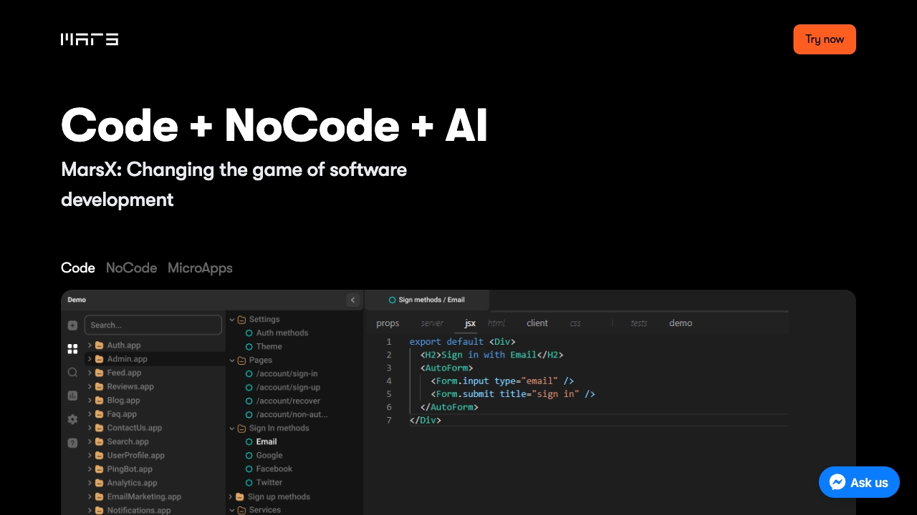Screen dimensions: 917x515
Task: Click the apps grid icon in sidebar
Action: (72, 349)
